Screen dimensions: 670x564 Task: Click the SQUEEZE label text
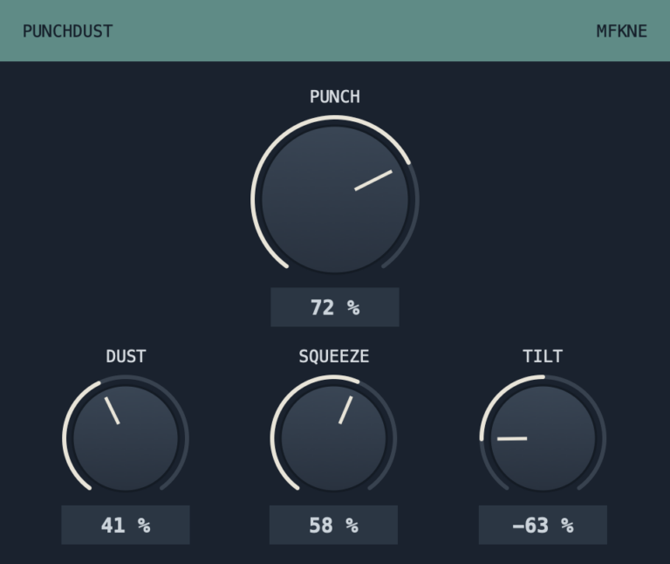point(334,356)
